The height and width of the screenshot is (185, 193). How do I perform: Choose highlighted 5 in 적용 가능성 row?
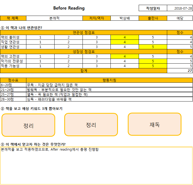pos(153,66)
